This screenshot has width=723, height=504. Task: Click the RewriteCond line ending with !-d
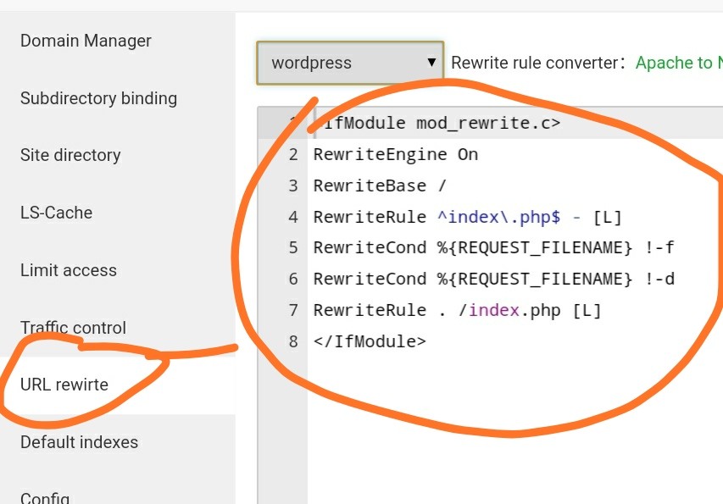493,279
